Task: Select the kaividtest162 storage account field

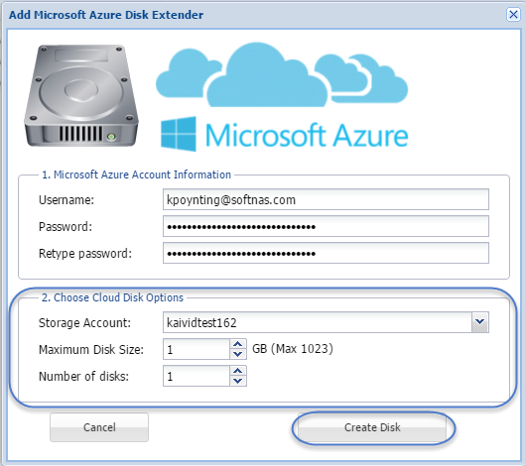Action: pos(318,322)
